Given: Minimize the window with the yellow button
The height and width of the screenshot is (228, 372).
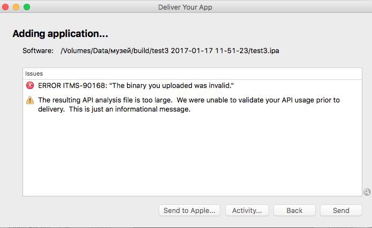Looking at the screenshot, I should click(16, 7).
